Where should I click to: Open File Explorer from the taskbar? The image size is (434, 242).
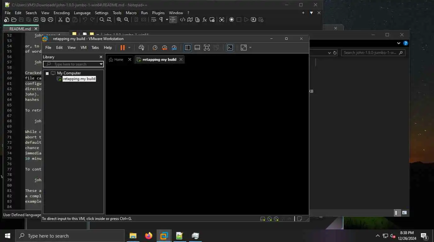[x=133, y=236]
